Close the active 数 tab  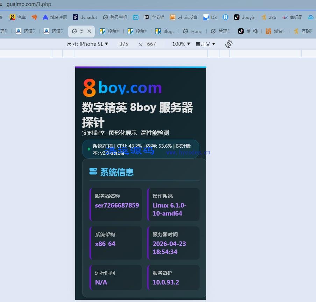(89, 31)
